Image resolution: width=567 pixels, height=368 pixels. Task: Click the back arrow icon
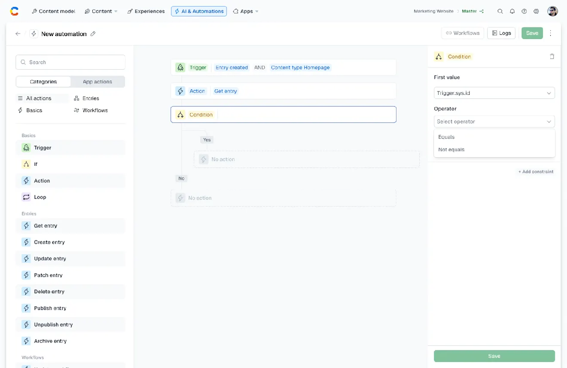click(18, 33)
